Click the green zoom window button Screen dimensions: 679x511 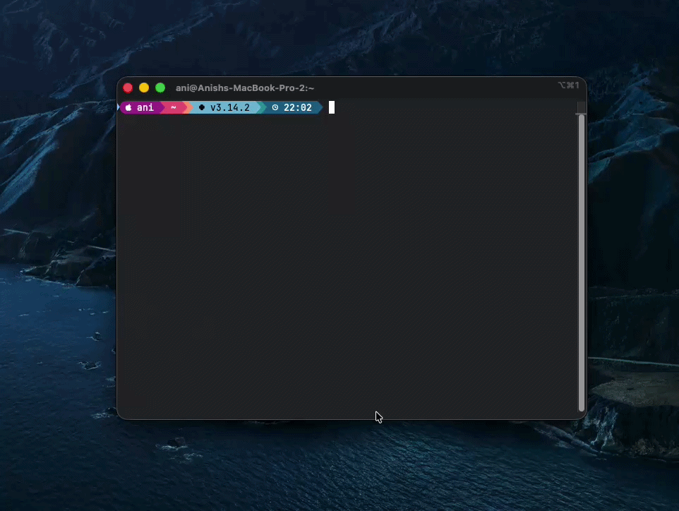click(160, 88)
